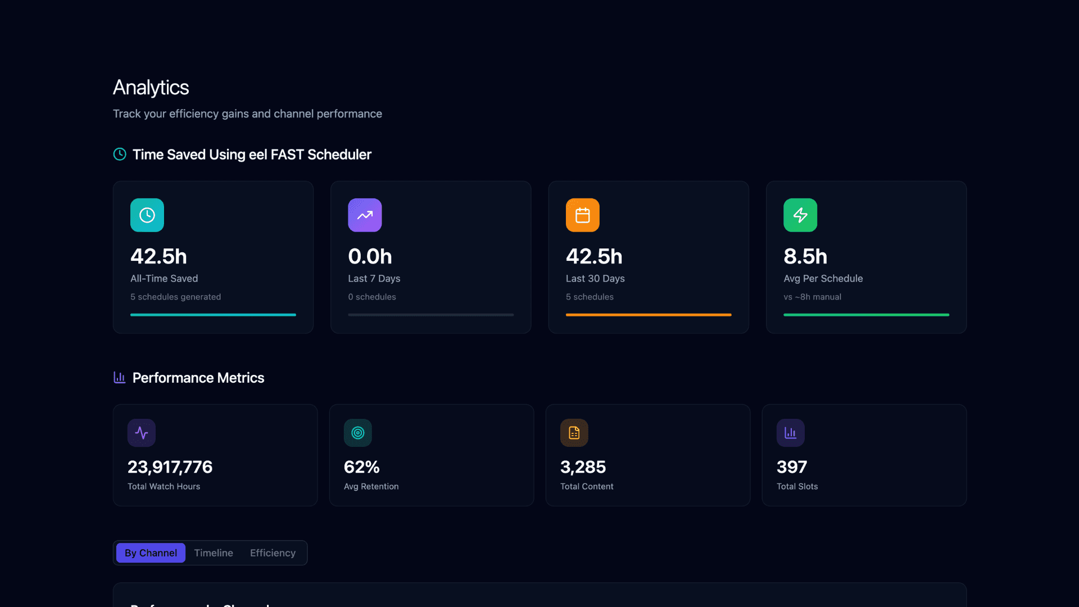1079x607 pixels.
Task: Click the teal clock icon on All-Time Saved card
Action: 147,215
